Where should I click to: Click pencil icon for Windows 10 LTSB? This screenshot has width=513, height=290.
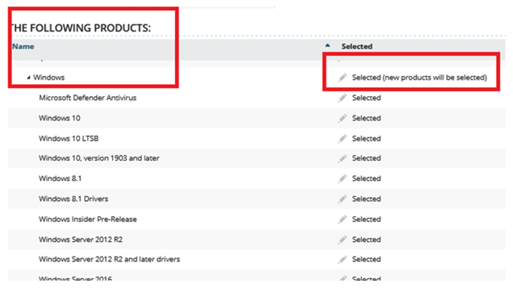click(342, 139)
